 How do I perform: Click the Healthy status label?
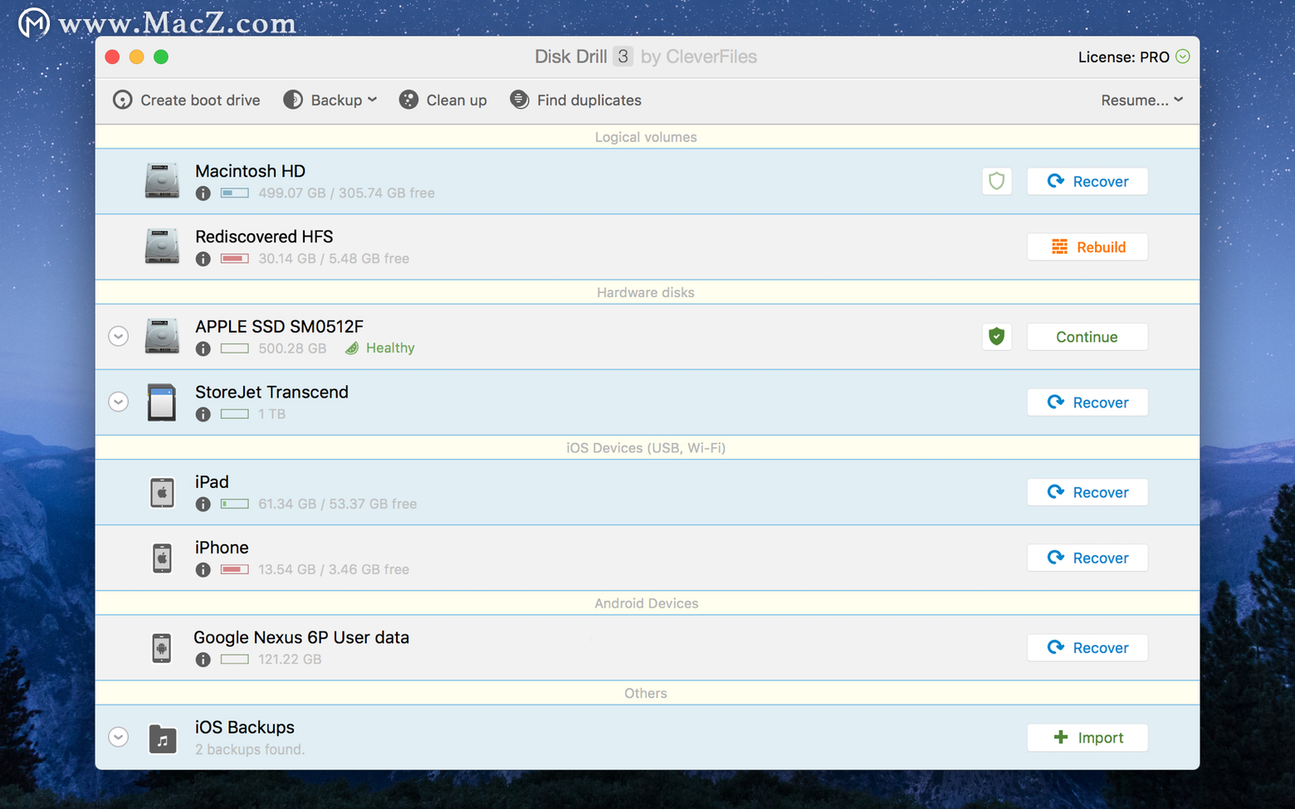(380, 348)
